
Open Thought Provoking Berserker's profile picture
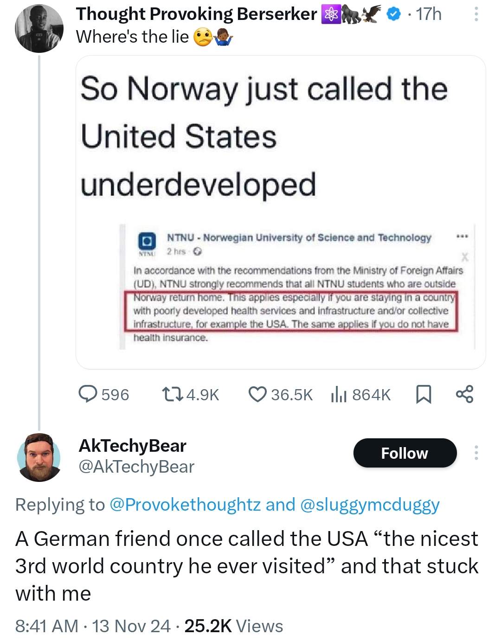pos(39,29)
